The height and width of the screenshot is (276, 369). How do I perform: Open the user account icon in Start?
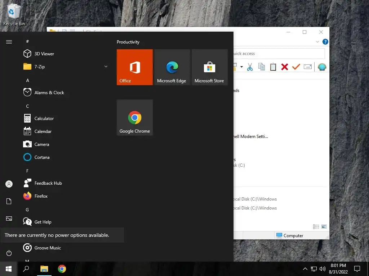[9, 184]
